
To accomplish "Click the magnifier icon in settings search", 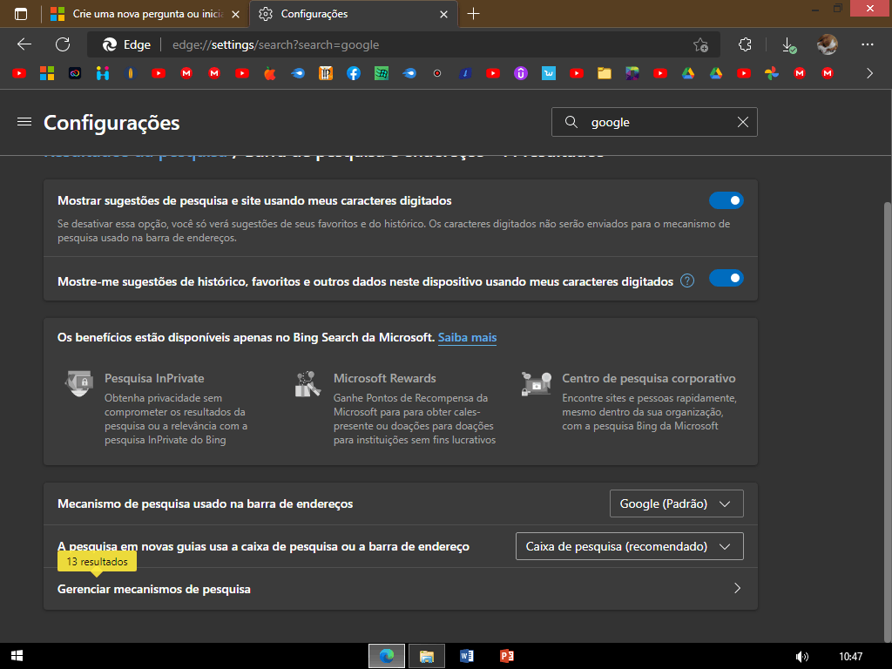I will point(571,122).
